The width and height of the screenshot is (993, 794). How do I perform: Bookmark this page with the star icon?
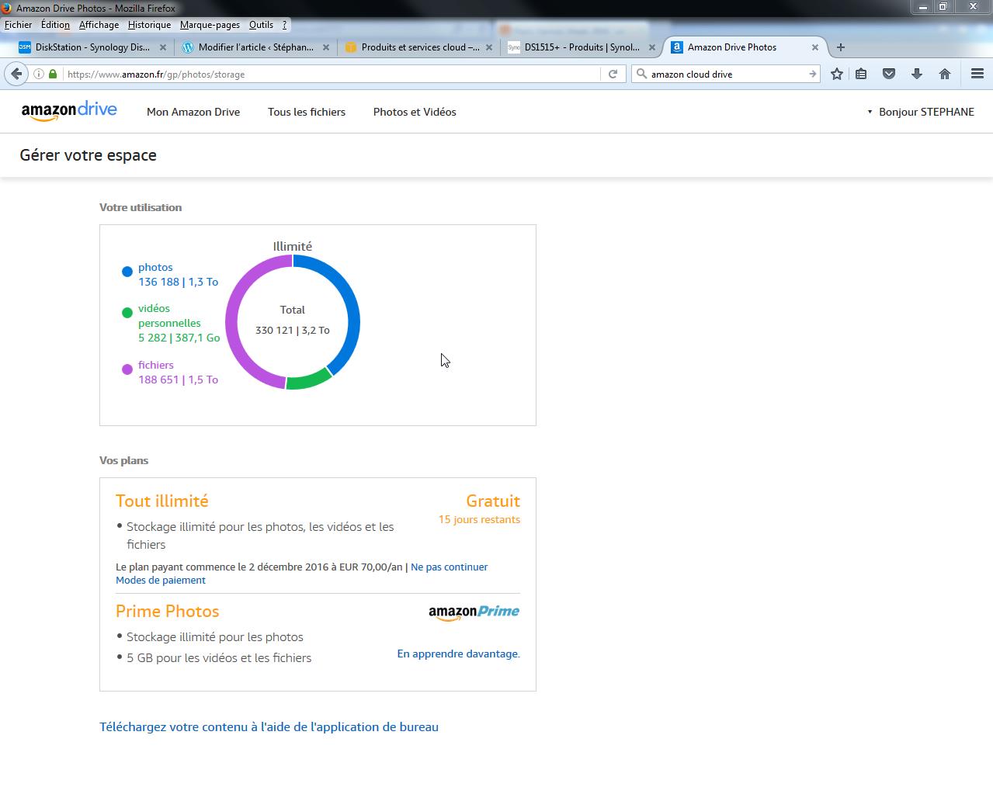coord(836,75)
